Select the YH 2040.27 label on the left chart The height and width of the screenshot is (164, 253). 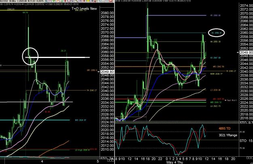pyautogui.click(x=91, y=91)
